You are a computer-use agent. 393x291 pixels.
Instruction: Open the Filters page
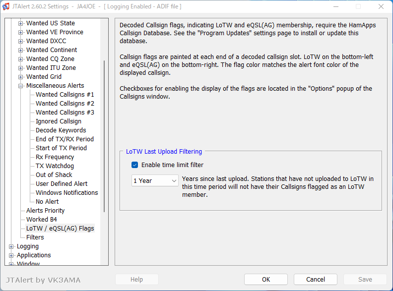pyautogui.click(x=35, y=237)
